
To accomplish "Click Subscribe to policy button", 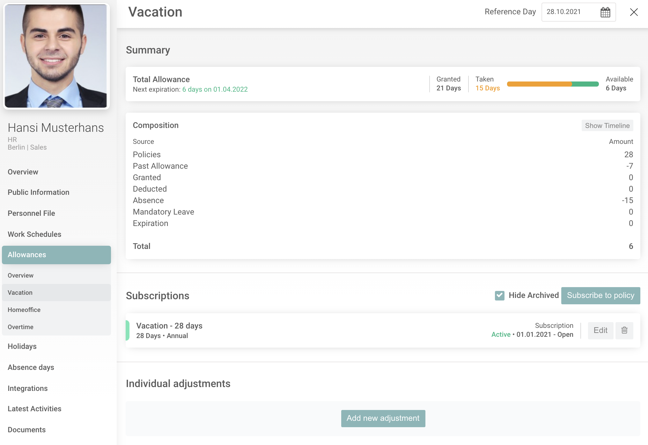I will click(x=600, y=295).
